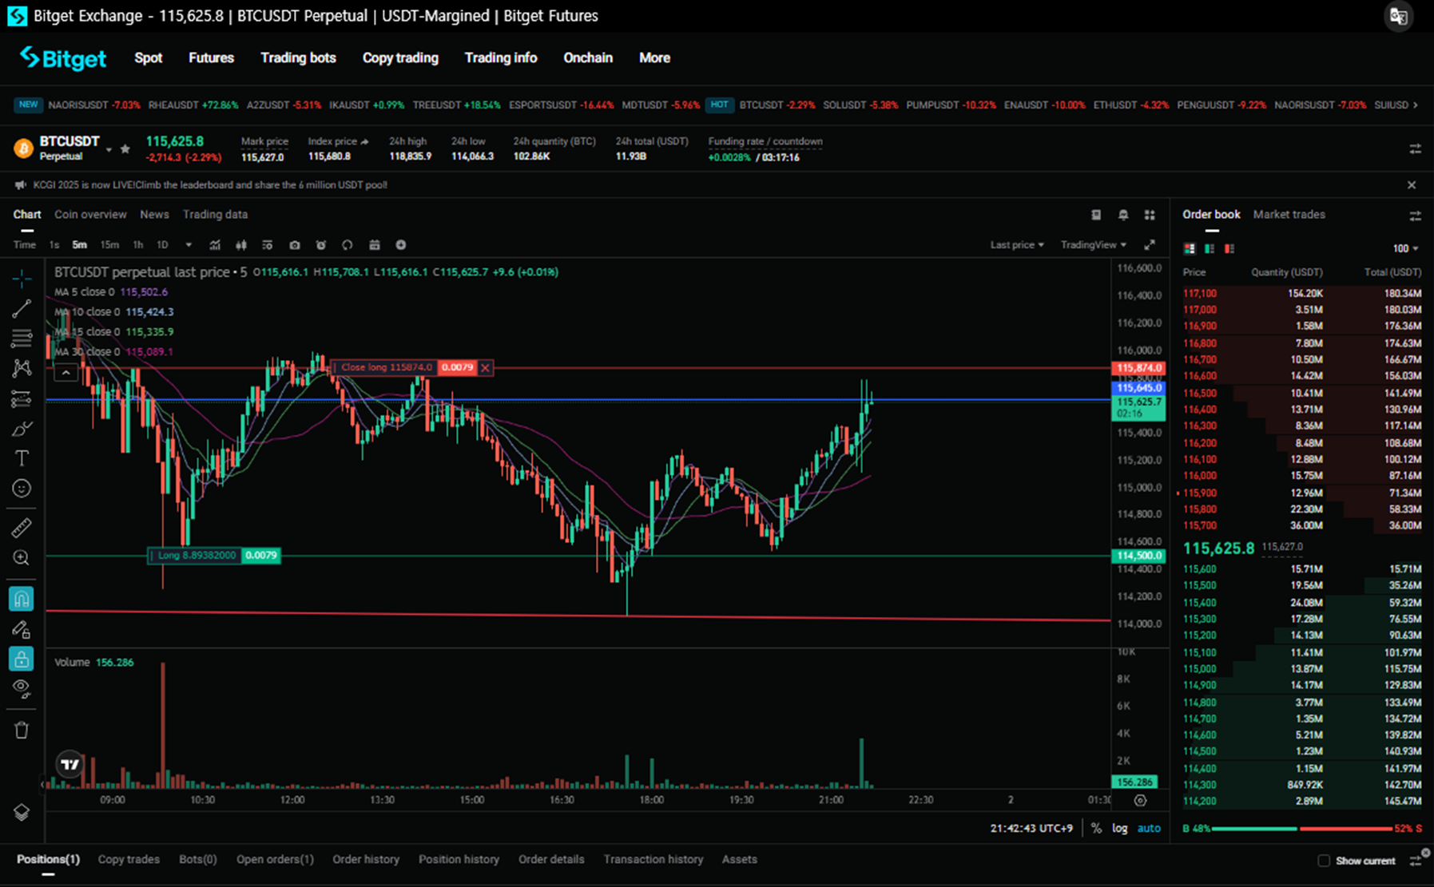Image resolution: width=1434 pixels, height=887 pixels.
Task: Open the calendar icon in chart toolbar
Action: 375,245
